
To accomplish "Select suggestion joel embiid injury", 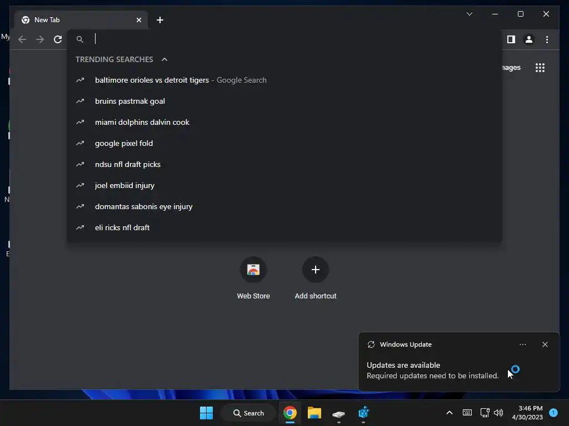I will [x=284, y=185].
